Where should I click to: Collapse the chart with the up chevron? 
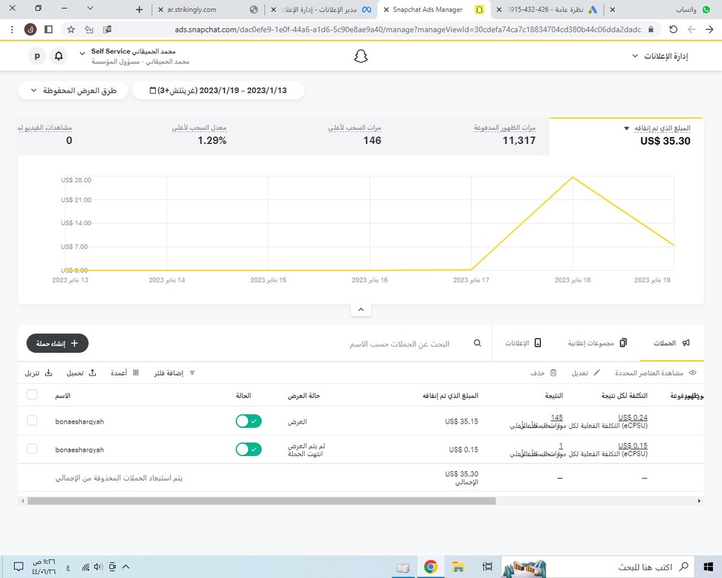[x=361, y=309]
